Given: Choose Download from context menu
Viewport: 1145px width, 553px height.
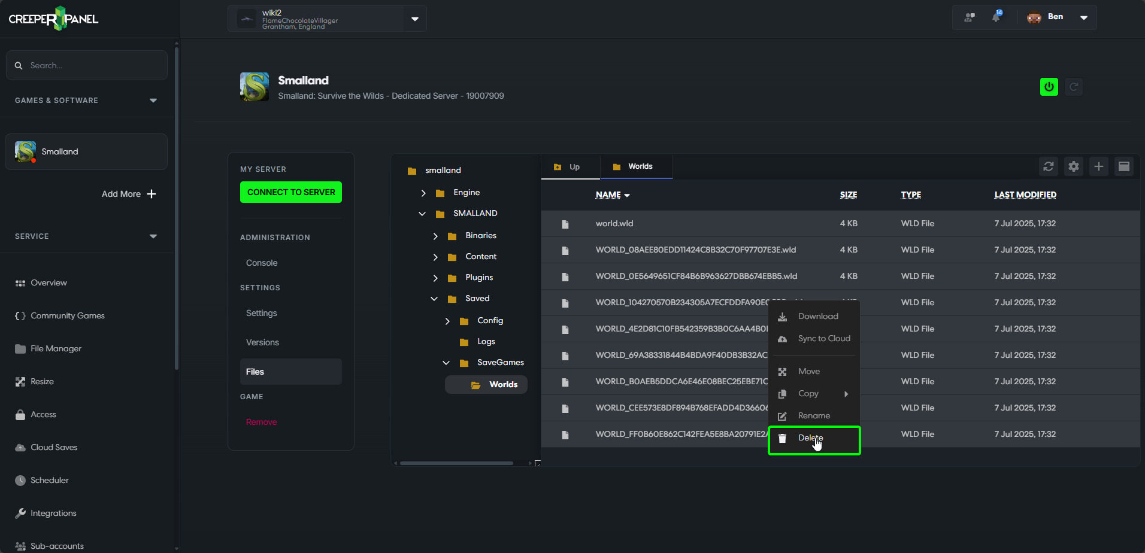Looking at the screenshot, I should (x=814, y=316).
